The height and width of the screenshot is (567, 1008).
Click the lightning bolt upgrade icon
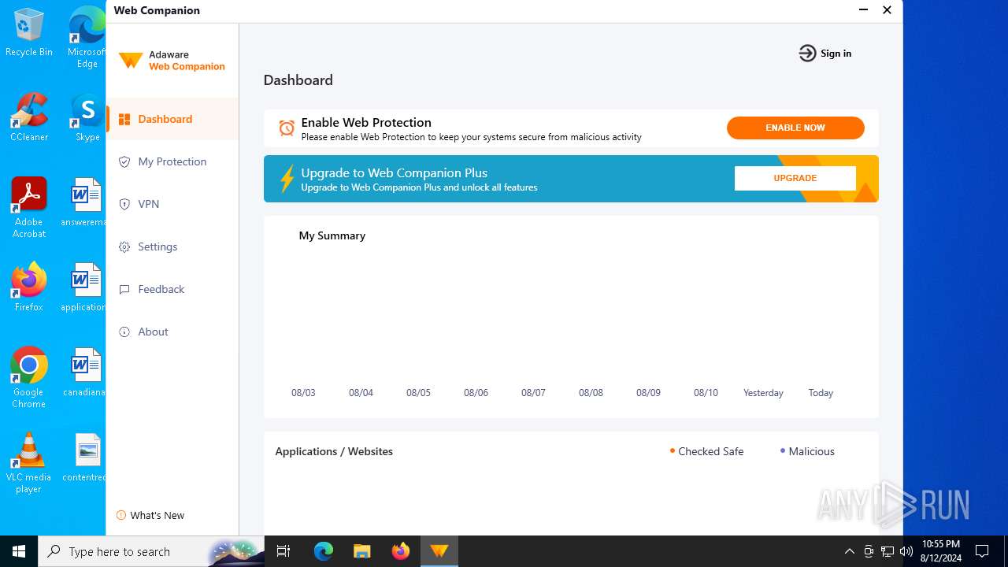(x=287, y=179)
